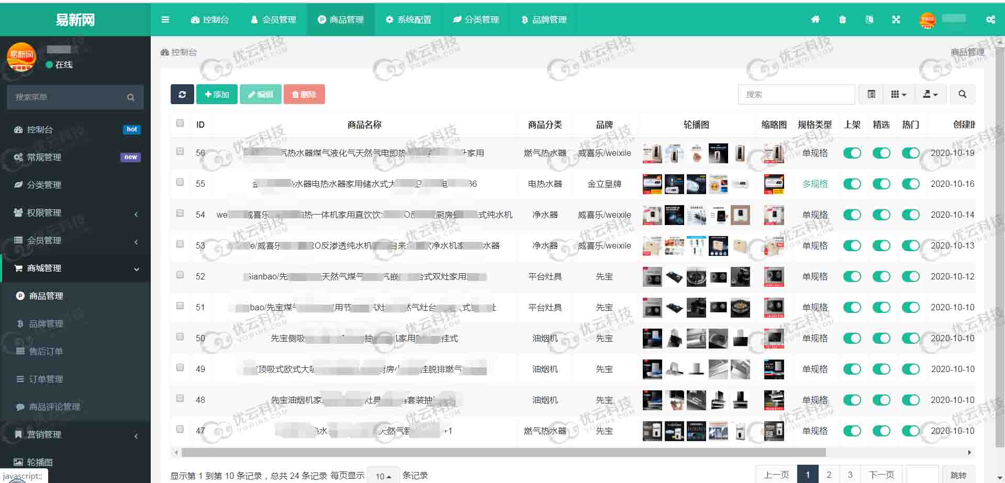Switch to 控制台 top tab
This screenshot has height=483, width=1005.
pyautogui.click(x=210, y=19)
